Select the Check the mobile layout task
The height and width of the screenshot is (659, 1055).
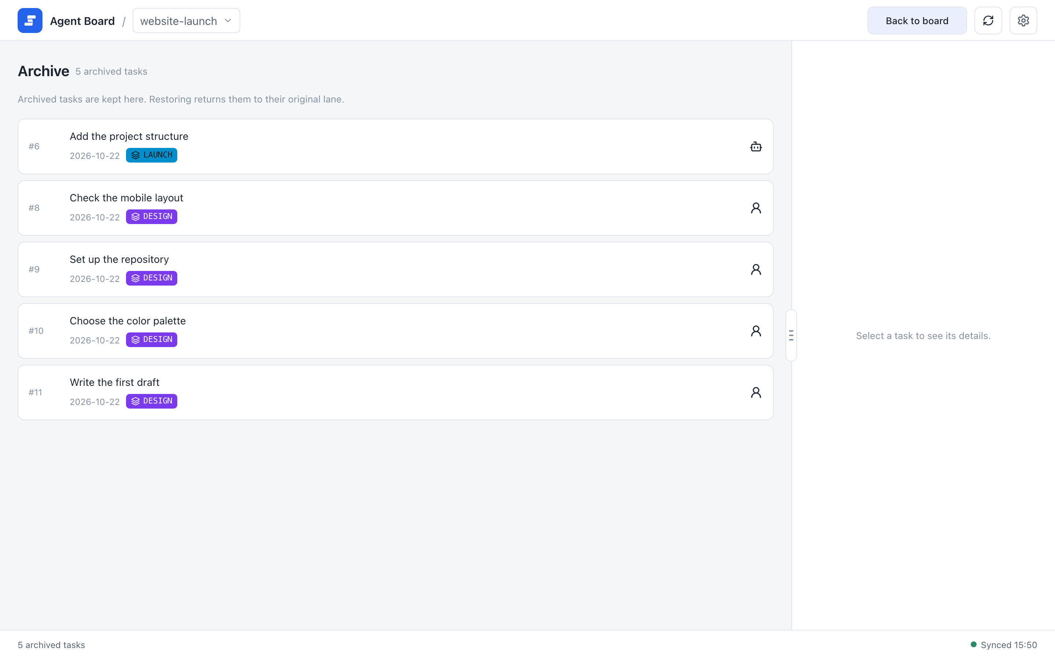tap(395, 208)
